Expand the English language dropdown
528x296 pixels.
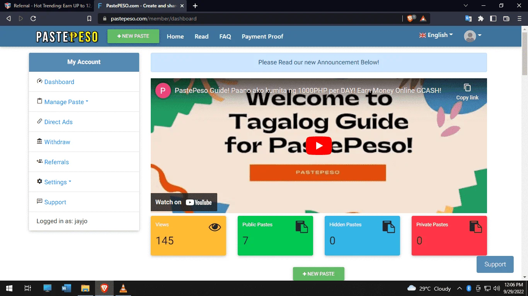(x=436, y=35)
